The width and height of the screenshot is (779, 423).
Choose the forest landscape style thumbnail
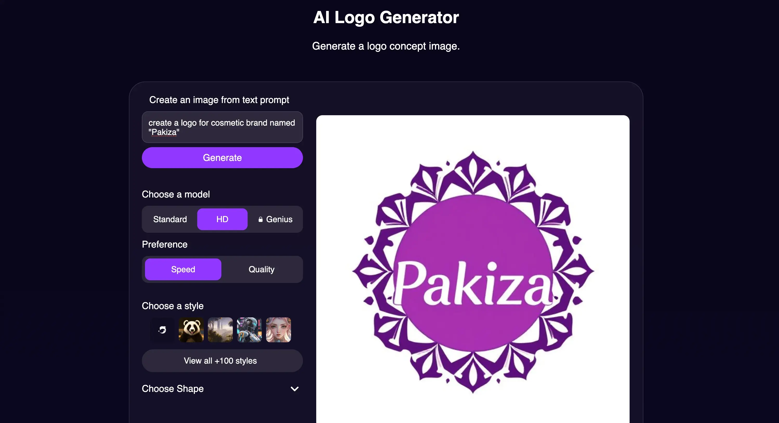pos(220,330)
